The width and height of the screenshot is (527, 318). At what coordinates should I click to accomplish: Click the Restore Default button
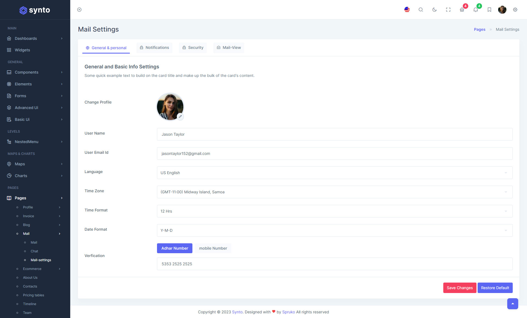[x=495, y=288]
